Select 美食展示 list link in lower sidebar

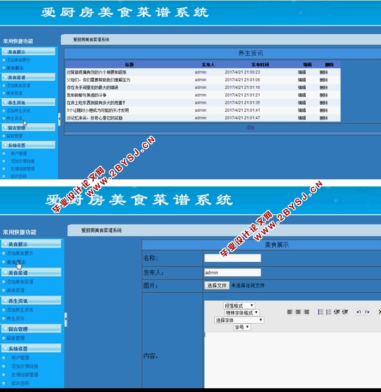16,262
